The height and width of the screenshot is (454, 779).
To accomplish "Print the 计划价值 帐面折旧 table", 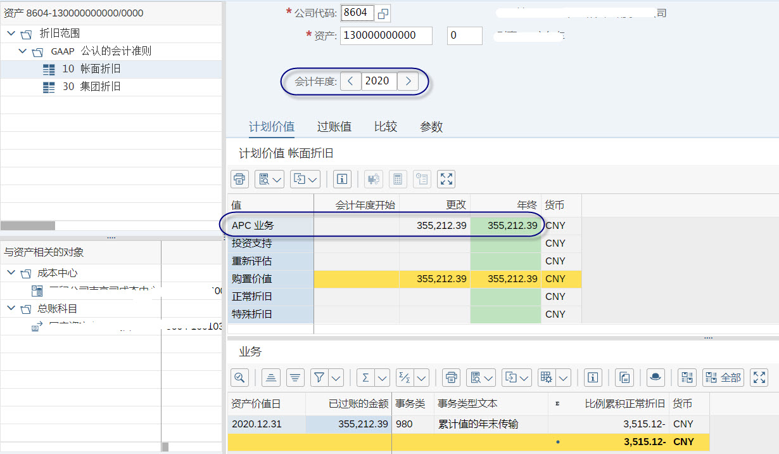I will pos(239,179).
